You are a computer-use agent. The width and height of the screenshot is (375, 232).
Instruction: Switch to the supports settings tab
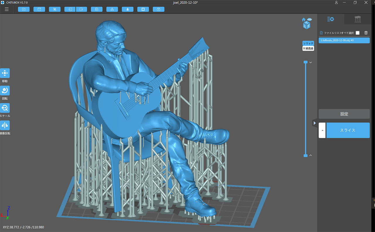tap(357, 19)
